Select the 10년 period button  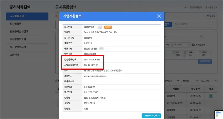(168, 45)
